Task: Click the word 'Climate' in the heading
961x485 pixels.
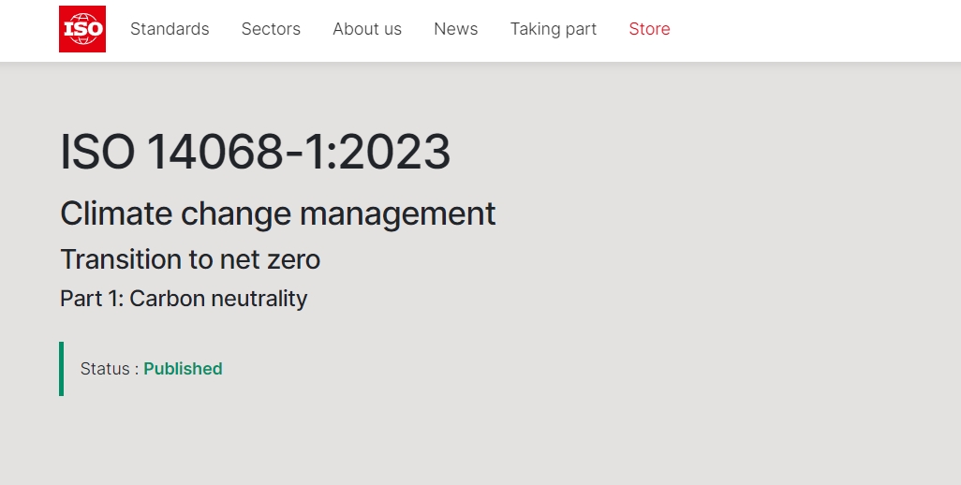Action: pos(116,213)
